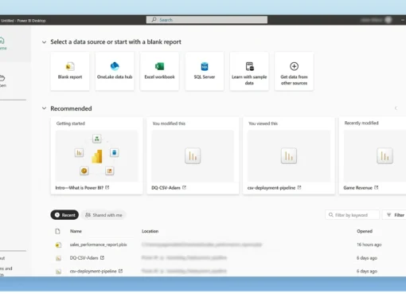Click external link icon beside DQ-CSV-Adam card title
Viewport: 406px width, 294px height.
coord(184,187)
